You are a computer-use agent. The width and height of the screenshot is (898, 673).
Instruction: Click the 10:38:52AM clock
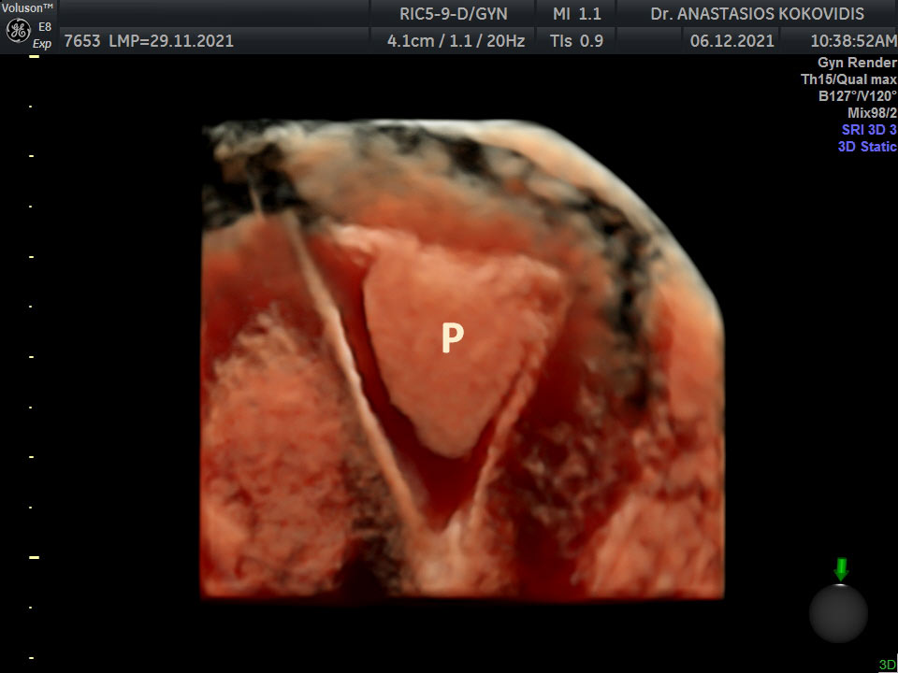pyautogui.click(x=839, y=41)
